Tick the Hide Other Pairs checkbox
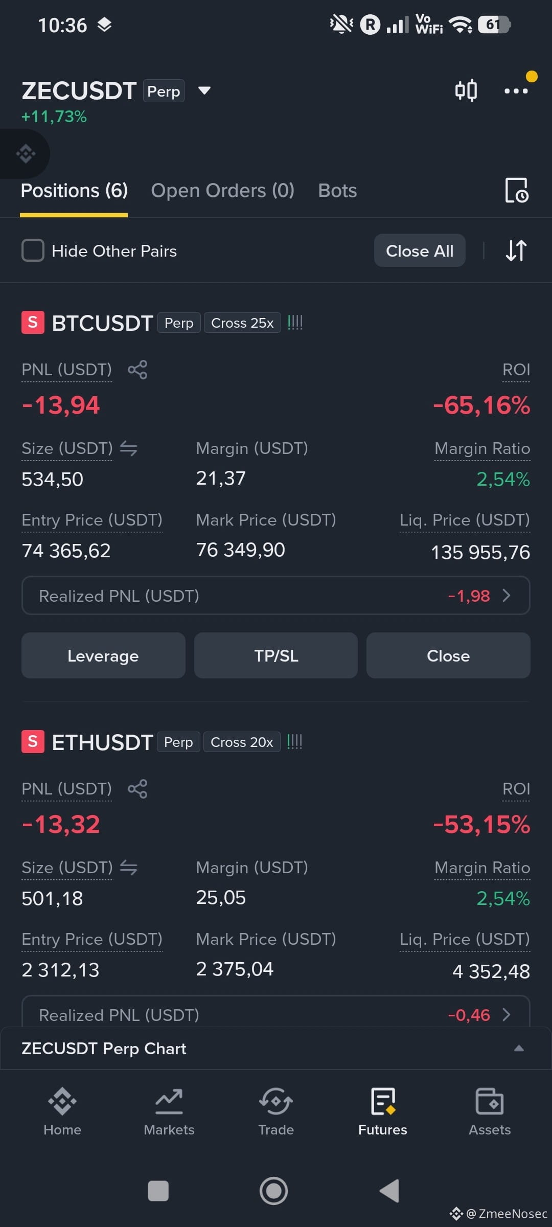This screenshot has height=1227, width=552. pyautogui.click(x=33, y=251)
